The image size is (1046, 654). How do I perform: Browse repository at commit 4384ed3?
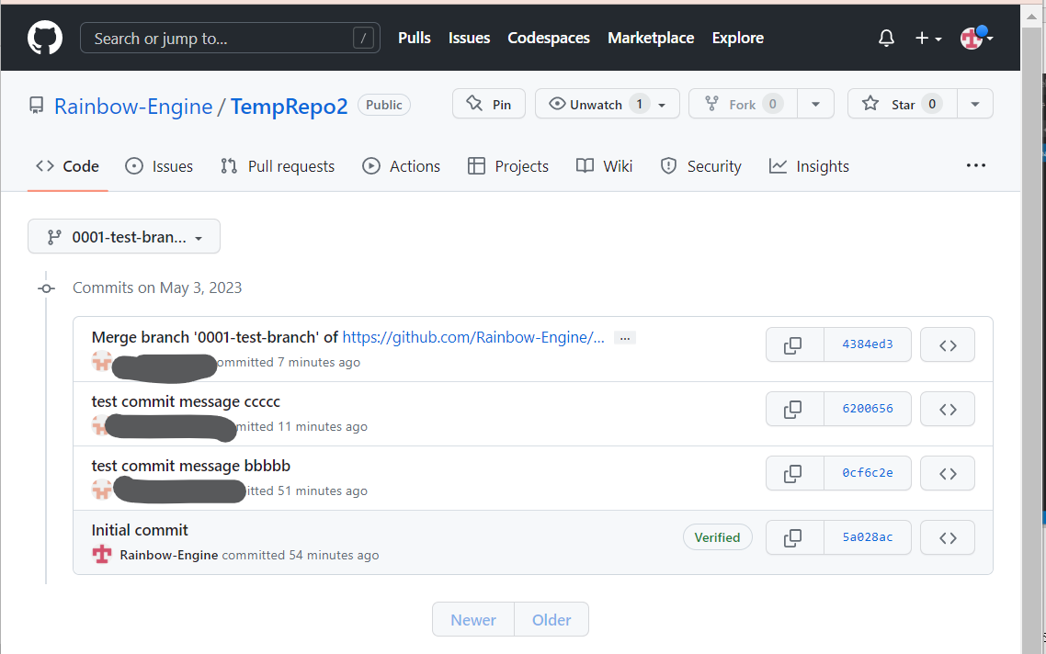[x=948, y=344]
